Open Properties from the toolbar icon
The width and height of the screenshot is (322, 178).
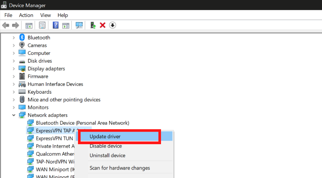point(42,25)
